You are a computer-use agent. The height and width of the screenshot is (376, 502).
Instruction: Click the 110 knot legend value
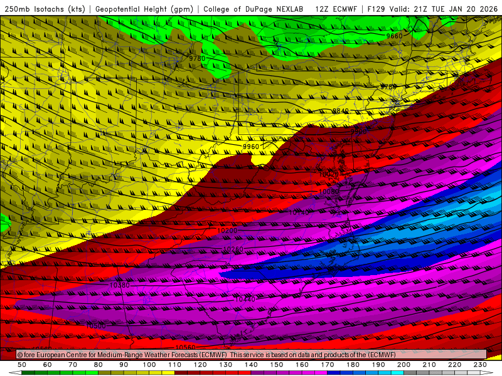[x=175, y=365]
